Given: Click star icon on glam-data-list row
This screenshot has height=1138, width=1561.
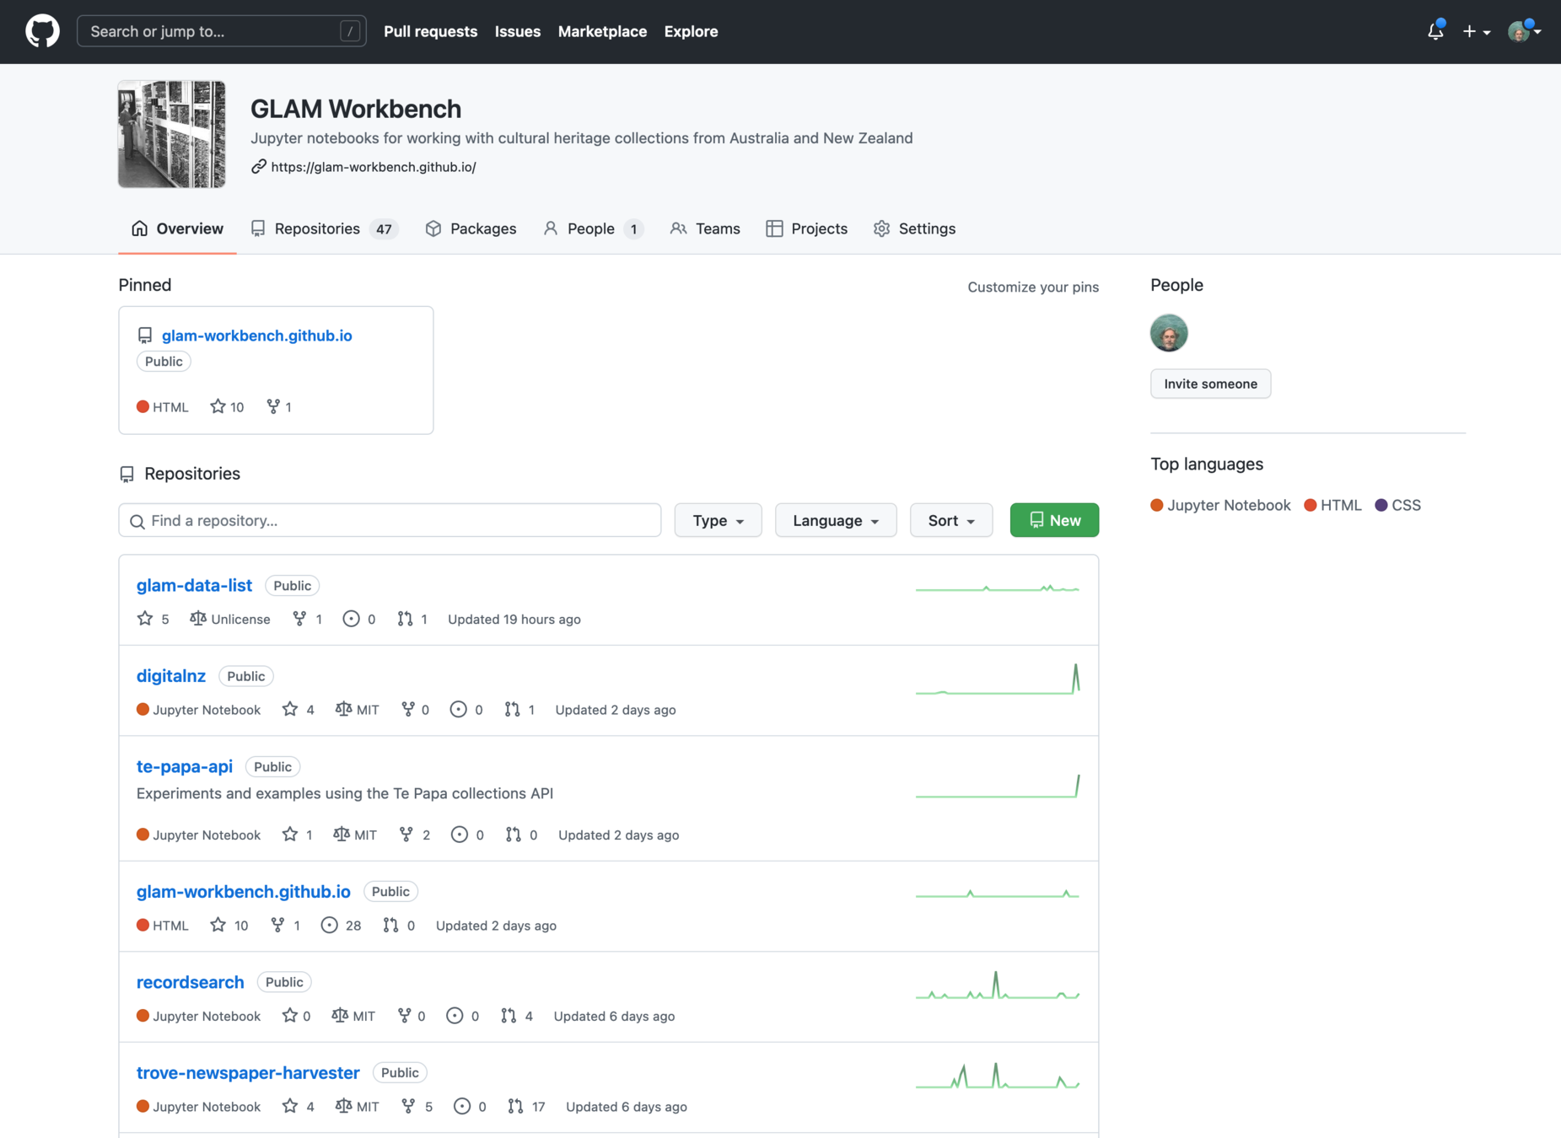Looking at the screenshot, I should tap(145, 619).
